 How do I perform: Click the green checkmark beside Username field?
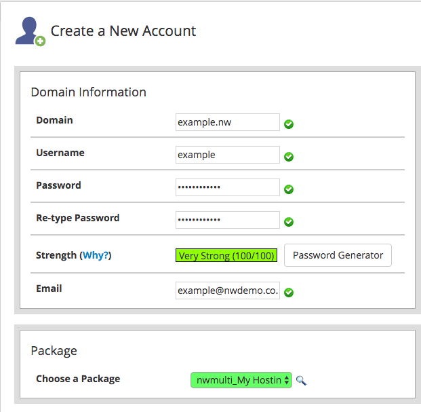click(x=289, y=157)
